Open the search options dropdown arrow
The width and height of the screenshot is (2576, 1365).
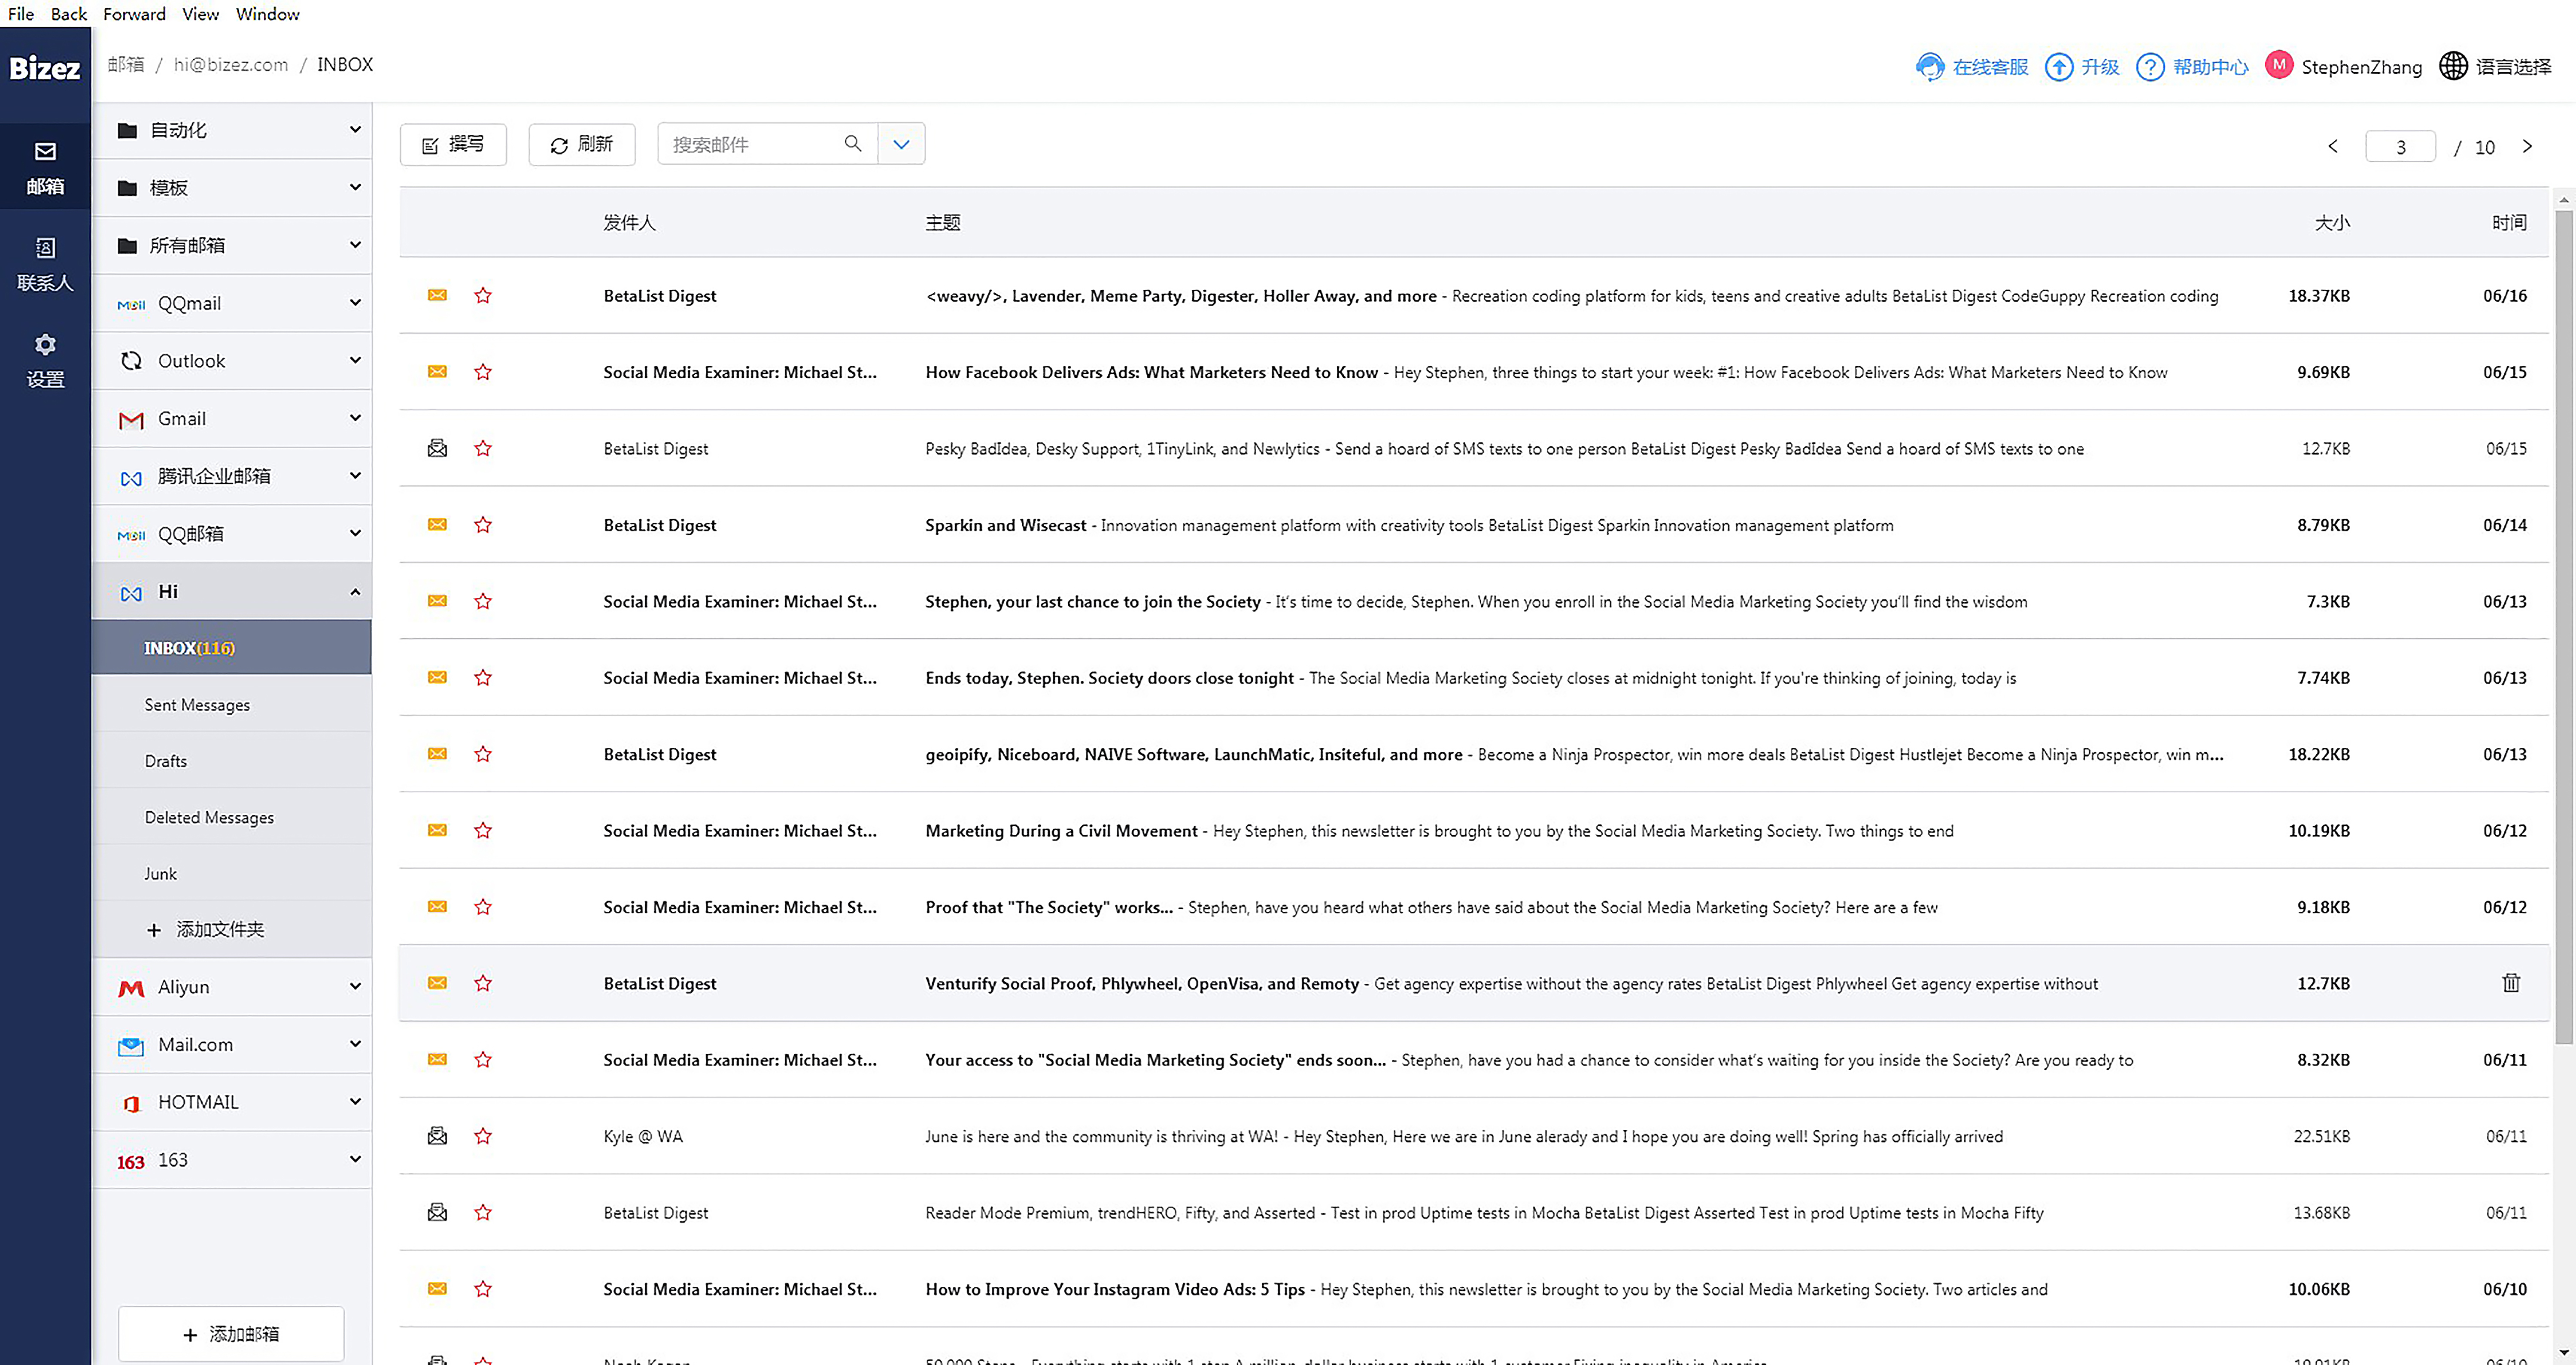point(901,144)
